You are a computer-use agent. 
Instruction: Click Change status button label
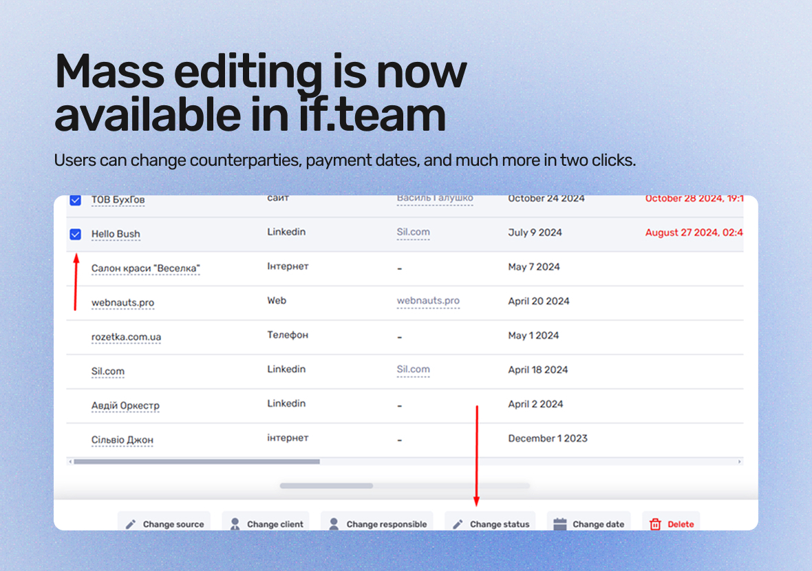click(x=500, y=524)
